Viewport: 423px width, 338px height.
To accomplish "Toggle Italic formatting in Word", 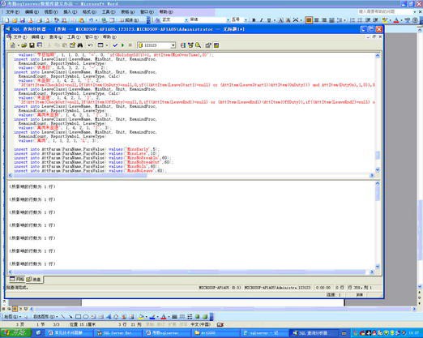I will (x=261, y=20).
